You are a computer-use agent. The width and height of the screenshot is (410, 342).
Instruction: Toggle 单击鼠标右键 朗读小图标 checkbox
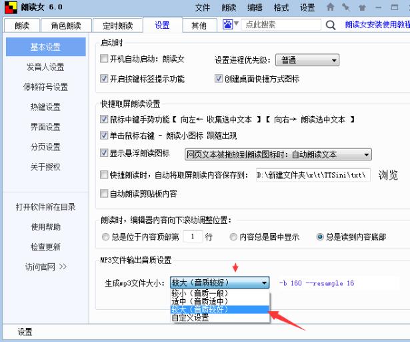104,135
